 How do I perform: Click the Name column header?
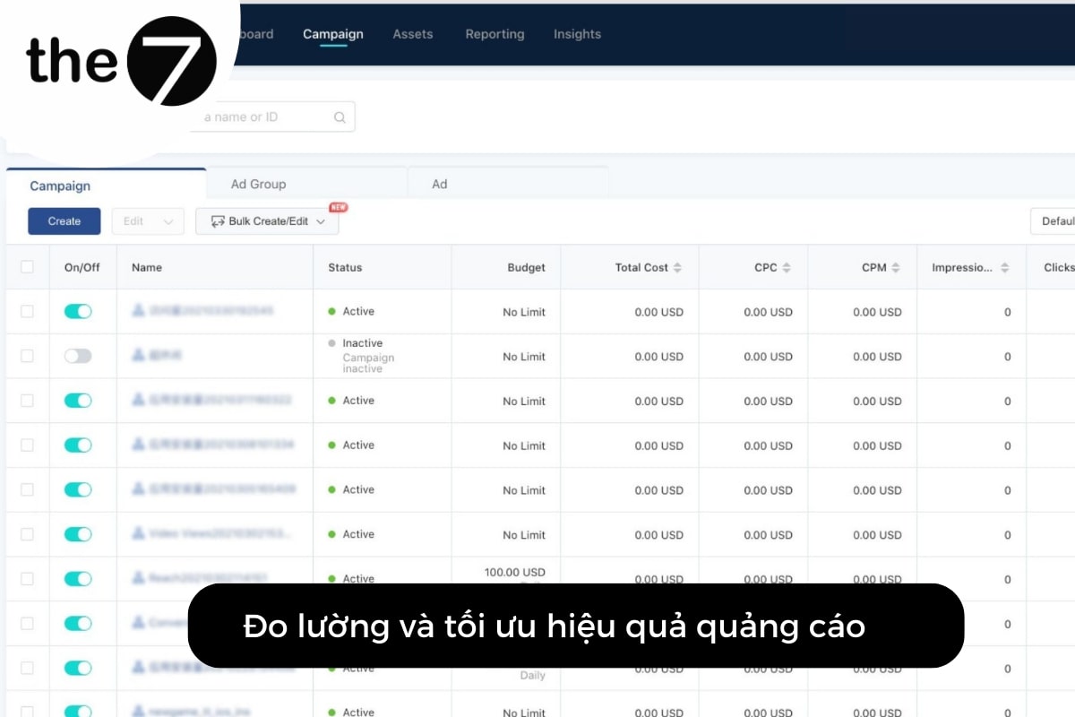147,267
